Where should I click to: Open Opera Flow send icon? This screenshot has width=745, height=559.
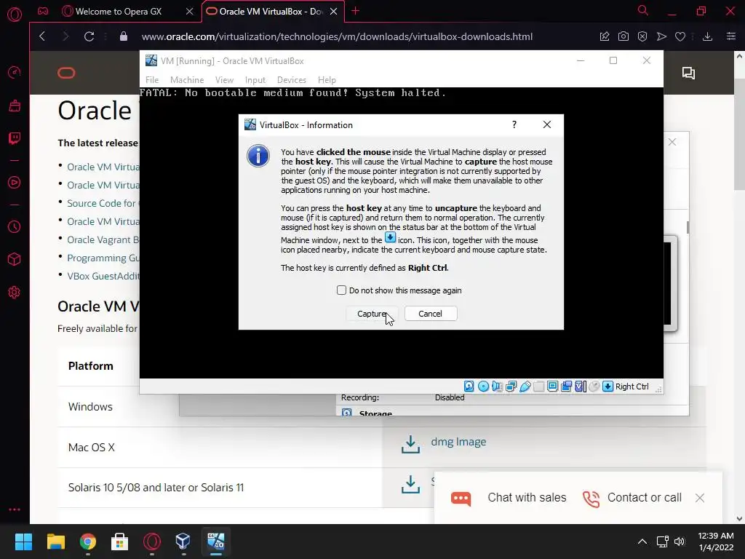click(661, 36)
